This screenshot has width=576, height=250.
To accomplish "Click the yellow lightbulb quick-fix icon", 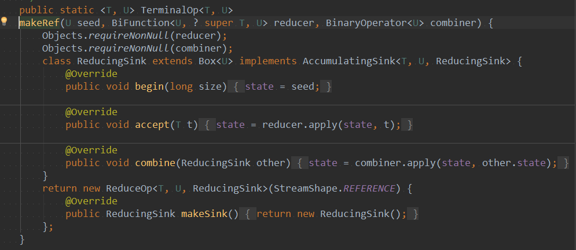I will tap(4, 21).
